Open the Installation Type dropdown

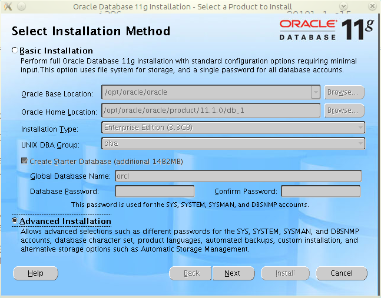pos(233,128)
